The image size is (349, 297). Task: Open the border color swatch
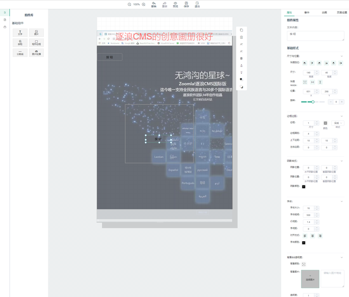[x=325, y=123]
